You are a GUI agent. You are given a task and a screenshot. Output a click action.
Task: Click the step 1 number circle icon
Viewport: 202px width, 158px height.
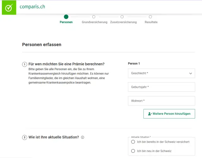pyautogui.click(x=25, y=64)
